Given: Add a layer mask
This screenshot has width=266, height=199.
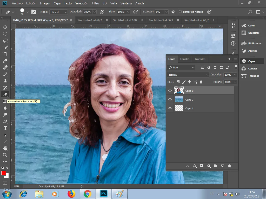Looking at the screenshot, I should [x=201, y=166].
